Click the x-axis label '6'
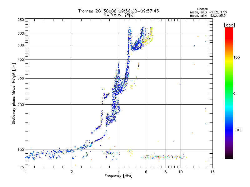Screen dimensions: 250x187 click(x=146, y=172)
